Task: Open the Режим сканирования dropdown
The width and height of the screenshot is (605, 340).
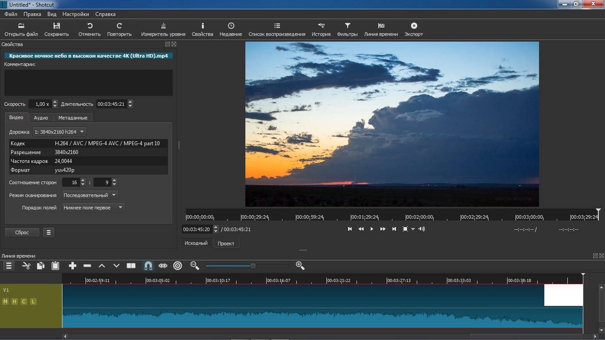Action: point(90,195)
